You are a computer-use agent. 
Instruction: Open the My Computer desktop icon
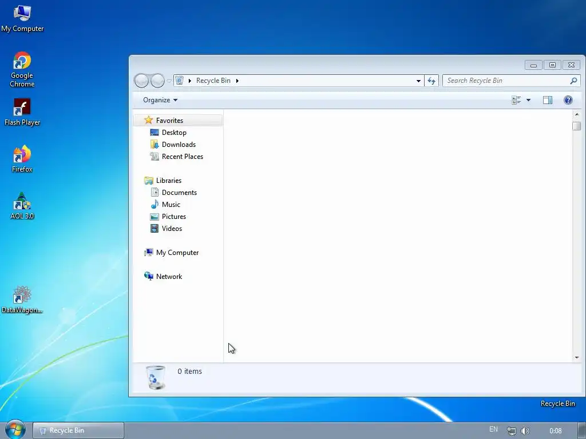[x=22, y=18]
